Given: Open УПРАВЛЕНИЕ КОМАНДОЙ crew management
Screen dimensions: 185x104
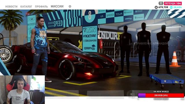Looking at the screenshot, I should pos(151,44).
